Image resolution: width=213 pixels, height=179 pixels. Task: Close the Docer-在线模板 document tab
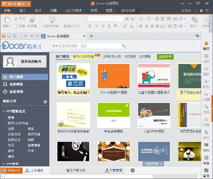(x=84, y=36)
